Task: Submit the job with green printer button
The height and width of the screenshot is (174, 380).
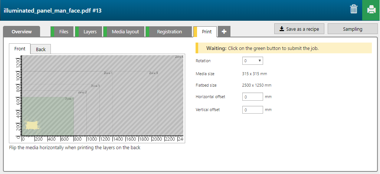Action: coord(371,10)
